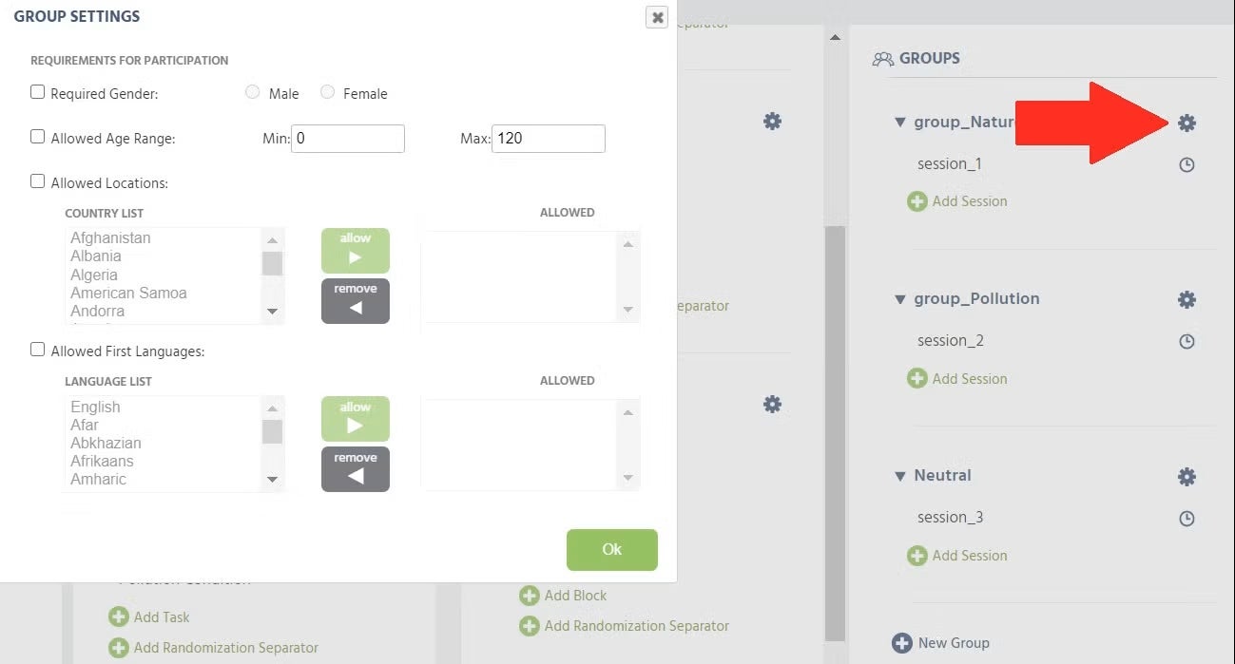1235x664 pixels.
Task: Click language list scroll down arrow
Action: pos(272,480)
